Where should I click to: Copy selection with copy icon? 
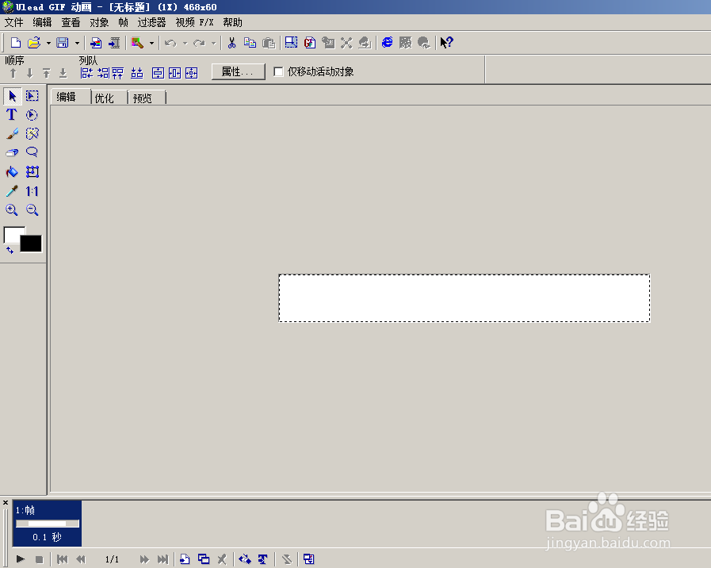250,43
